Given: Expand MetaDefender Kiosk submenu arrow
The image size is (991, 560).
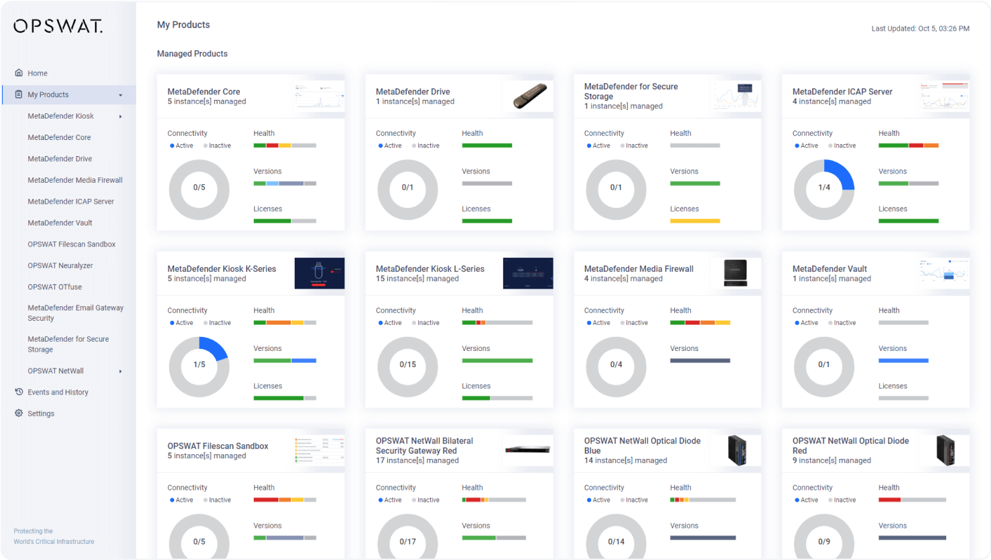Looking at the screenshot, I should point(121,117).
